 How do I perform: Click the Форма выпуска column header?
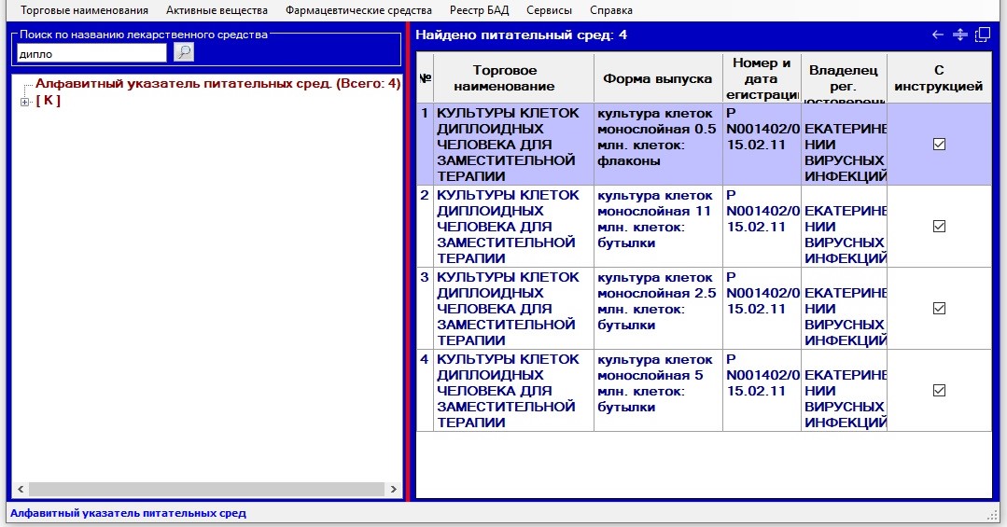[x=658, y=78]
